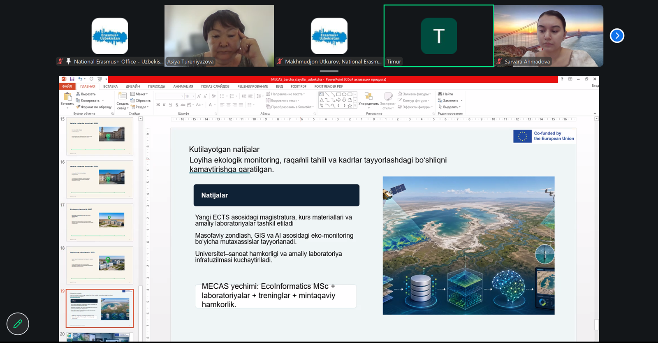Click Сбросить to reset the slide
This screenshot has width=658, height=343.
[x=140, y=100]
